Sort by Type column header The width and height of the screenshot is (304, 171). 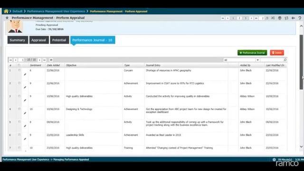tap(127, 66)
